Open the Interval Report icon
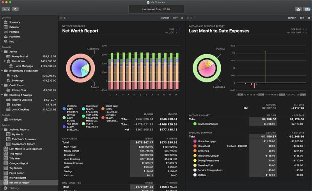Viewport: 312px width, 191px height. click(6, 178)
